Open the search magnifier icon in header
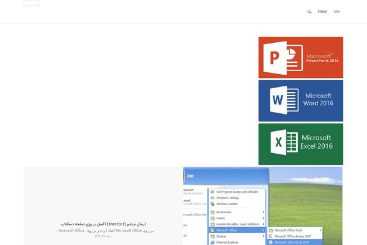 (x=309, y=12)
